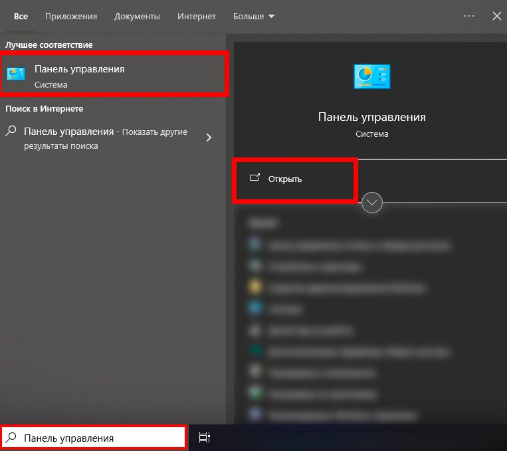507x451 pixels.
Task: Open Task View from the taskbar
Action: pyautogui.click(x=205, y=438)
